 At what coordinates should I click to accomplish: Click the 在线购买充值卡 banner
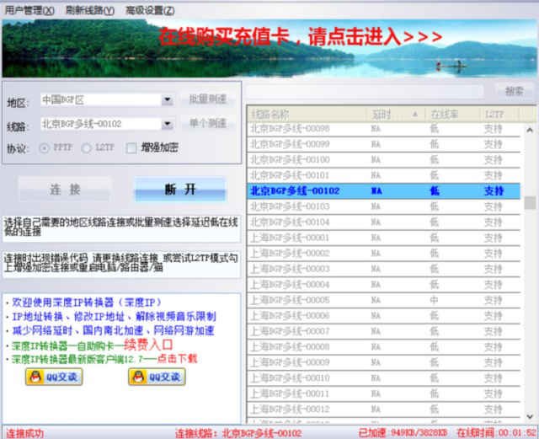pyautogui.click(x=269, y=48)
